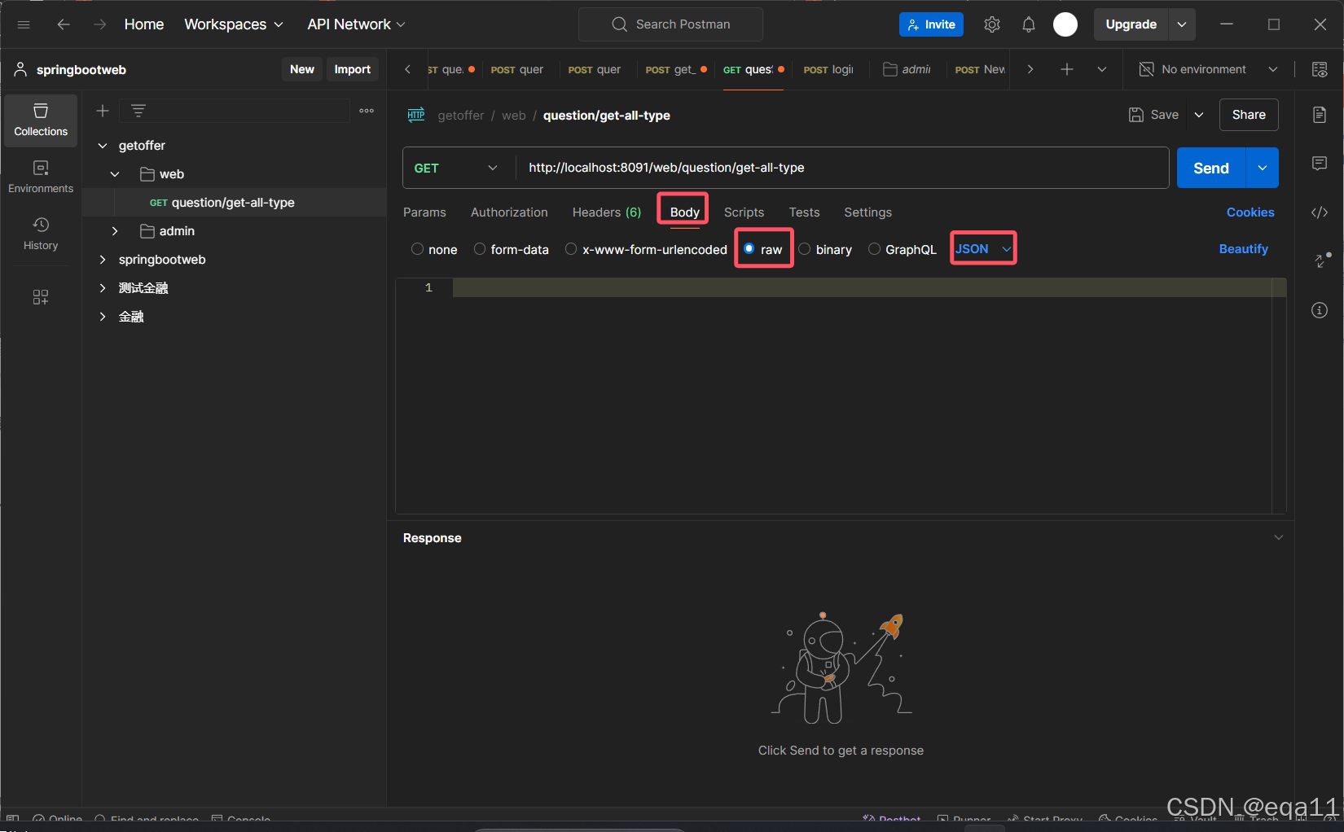
Task: Open the GET method dropdown
Action: tap(456, 168)
